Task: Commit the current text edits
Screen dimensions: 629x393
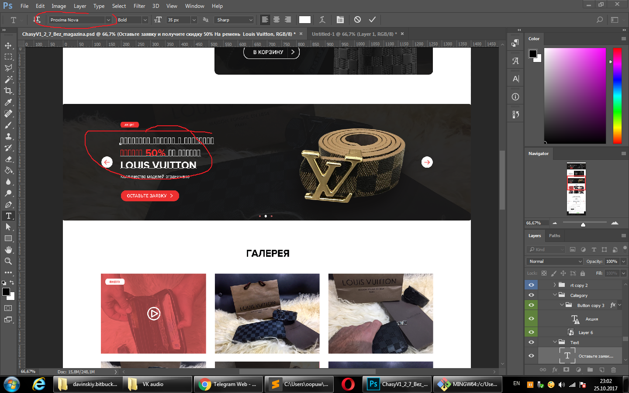Action: (x=372, y=20)
